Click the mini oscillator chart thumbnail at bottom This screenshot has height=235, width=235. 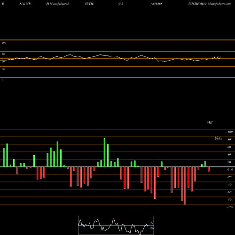(116, 225)
